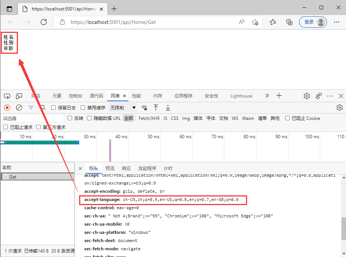The width and height of the screenshot is (346, 257).
Task: Clear the network log
Action: [x=19, y=107]
